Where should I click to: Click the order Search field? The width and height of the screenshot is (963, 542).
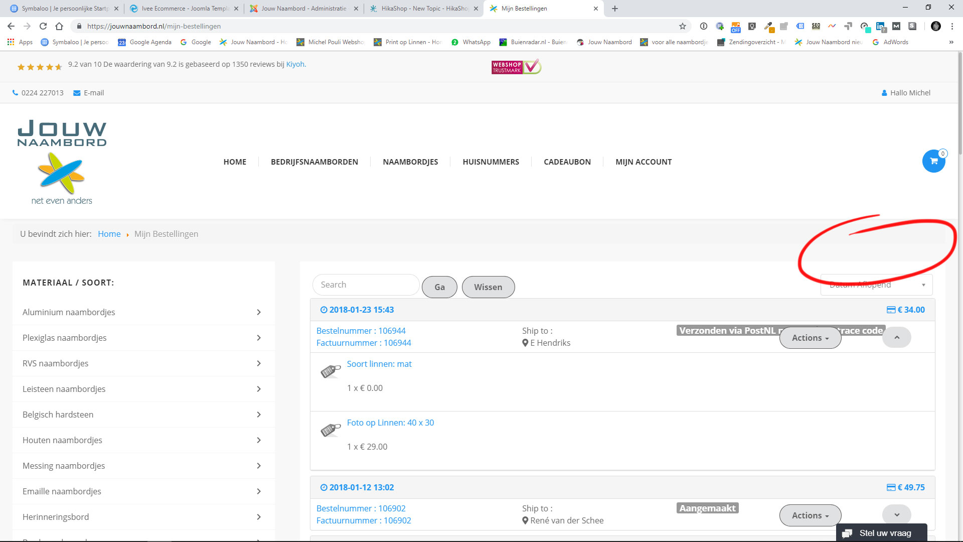coord(366,285)
